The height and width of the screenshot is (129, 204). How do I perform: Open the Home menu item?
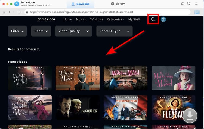pyautogui.click(x=67, y=19)
